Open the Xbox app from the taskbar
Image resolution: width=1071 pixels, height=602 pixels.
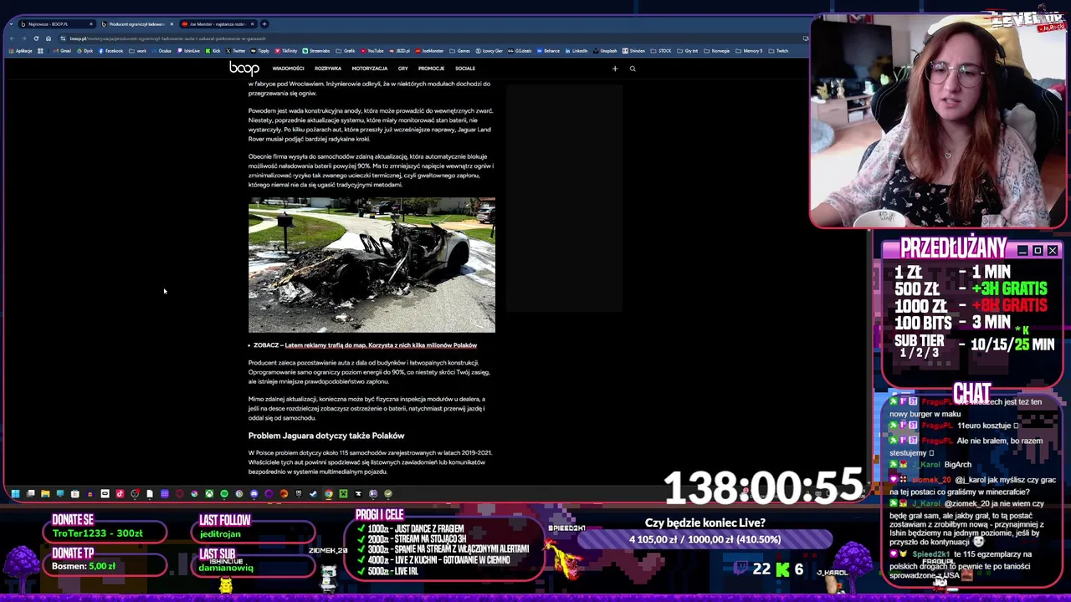[x=209, y=493]
